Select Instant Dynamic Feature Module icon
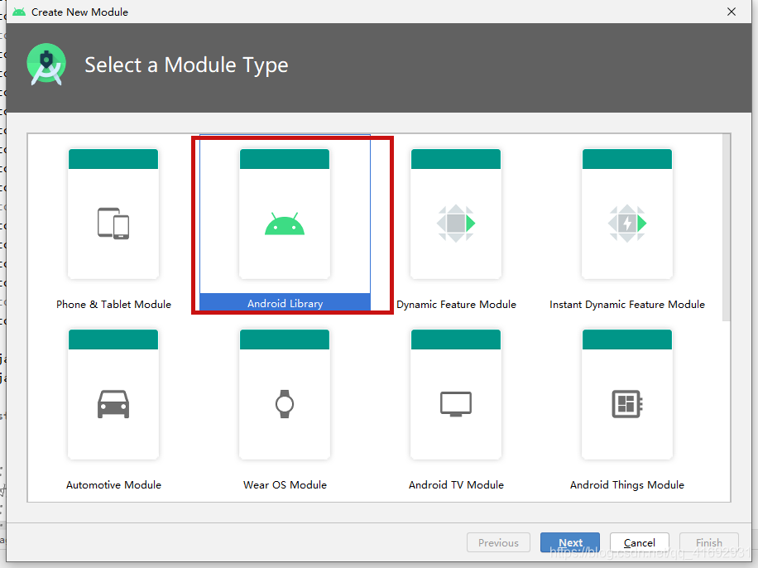 pyautogui.click(x=627, y=224)
